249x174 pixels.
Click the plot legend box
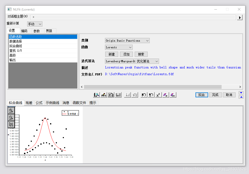pos(70,113)
